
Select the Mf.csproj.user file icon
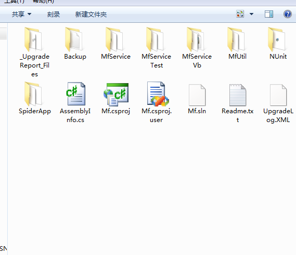click(x=158, y=93)
